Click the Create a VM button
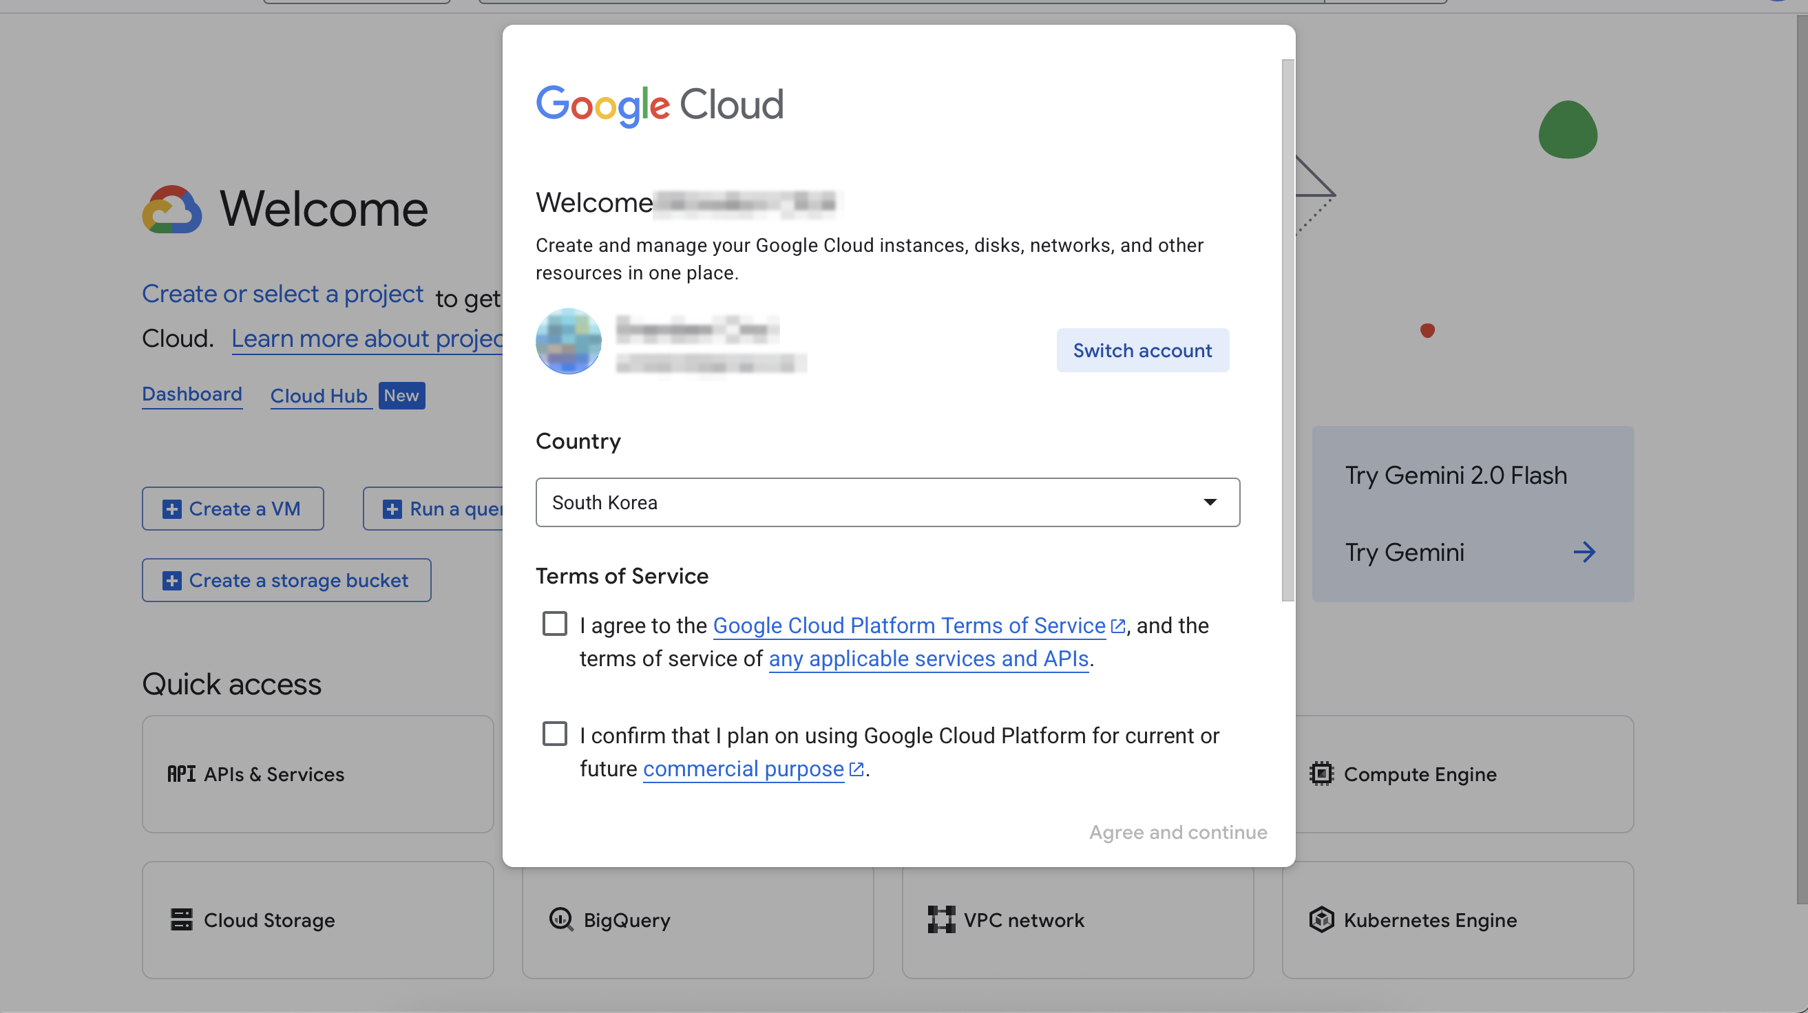This screenshot has width=1808, height=1013. 232,509
